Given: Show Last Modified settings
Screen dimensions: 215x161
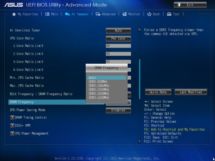Looking at the screenshot, I should [x=191, y=92].
